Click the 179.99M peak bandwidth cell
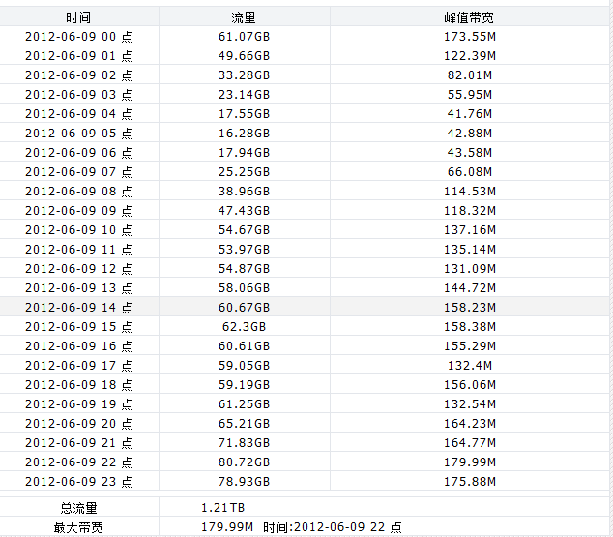 coord(470,462)
